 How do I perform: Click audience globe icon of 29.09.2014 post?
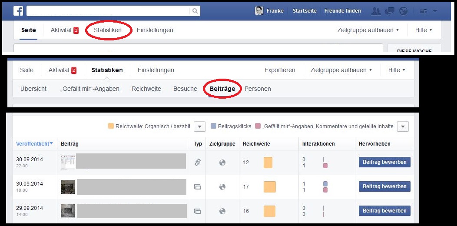point(222,211)
